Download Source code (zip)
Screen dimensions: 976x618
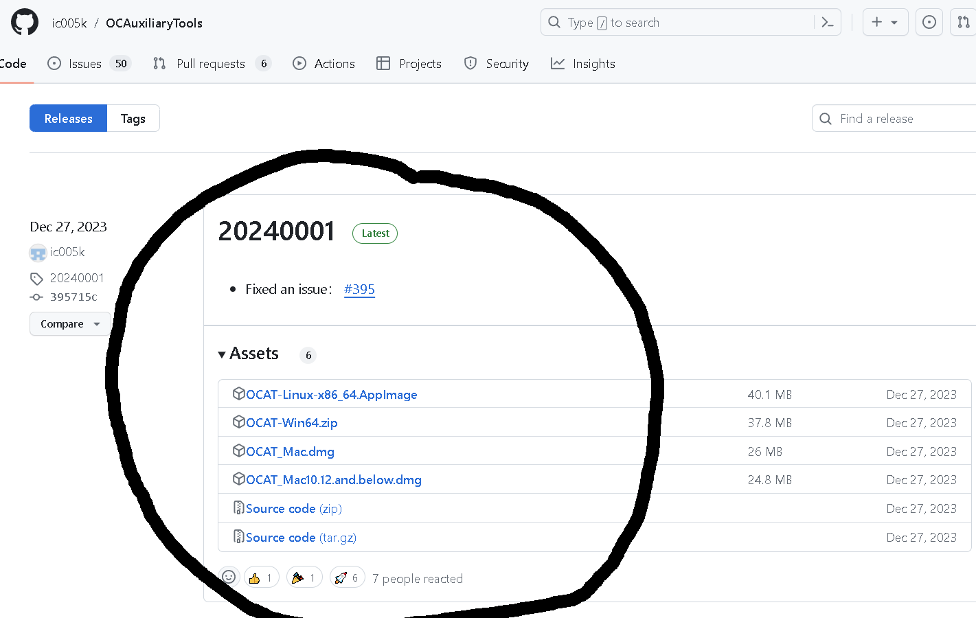(x=294, y=509)
